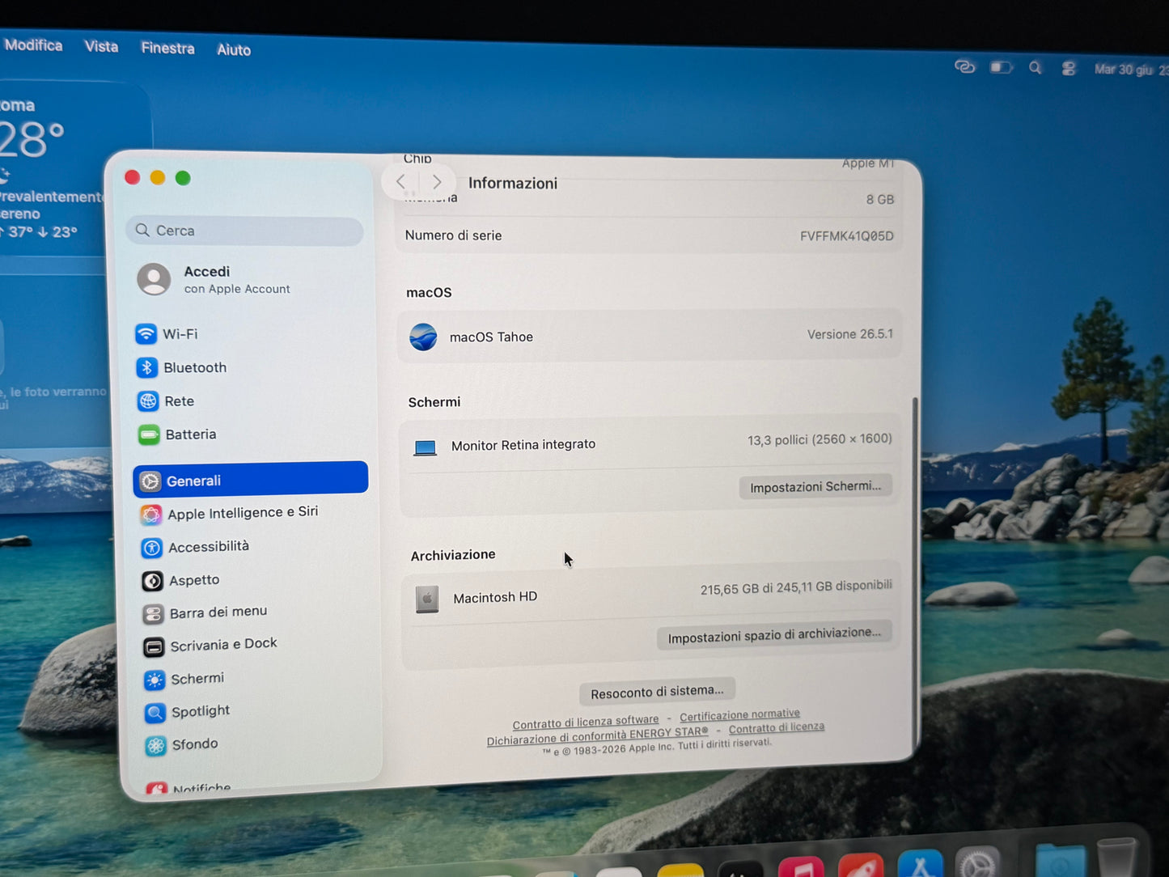Open Contratto di licenza software link
The width and height of the screenshot is (1169, 877).
pos(586,722)
